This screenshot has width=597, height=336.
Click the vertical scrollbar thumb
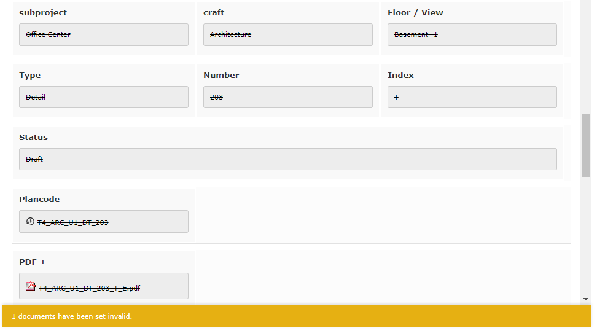(x=585, y=145)
